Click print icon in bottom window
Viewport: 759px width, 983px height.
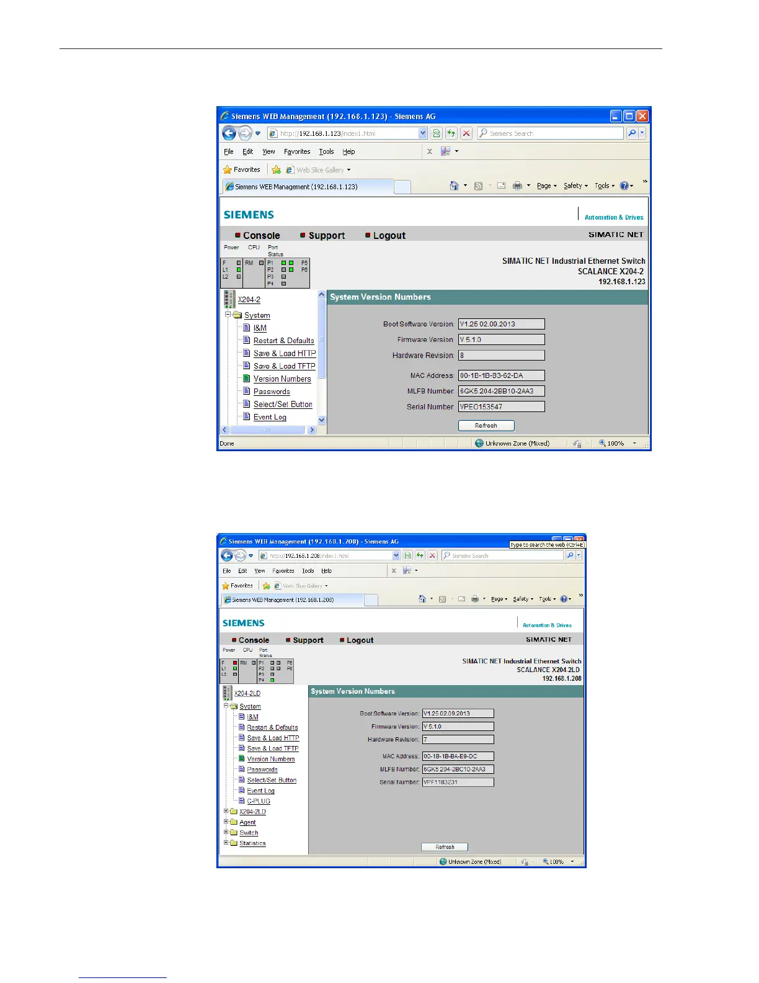[475, 599]
